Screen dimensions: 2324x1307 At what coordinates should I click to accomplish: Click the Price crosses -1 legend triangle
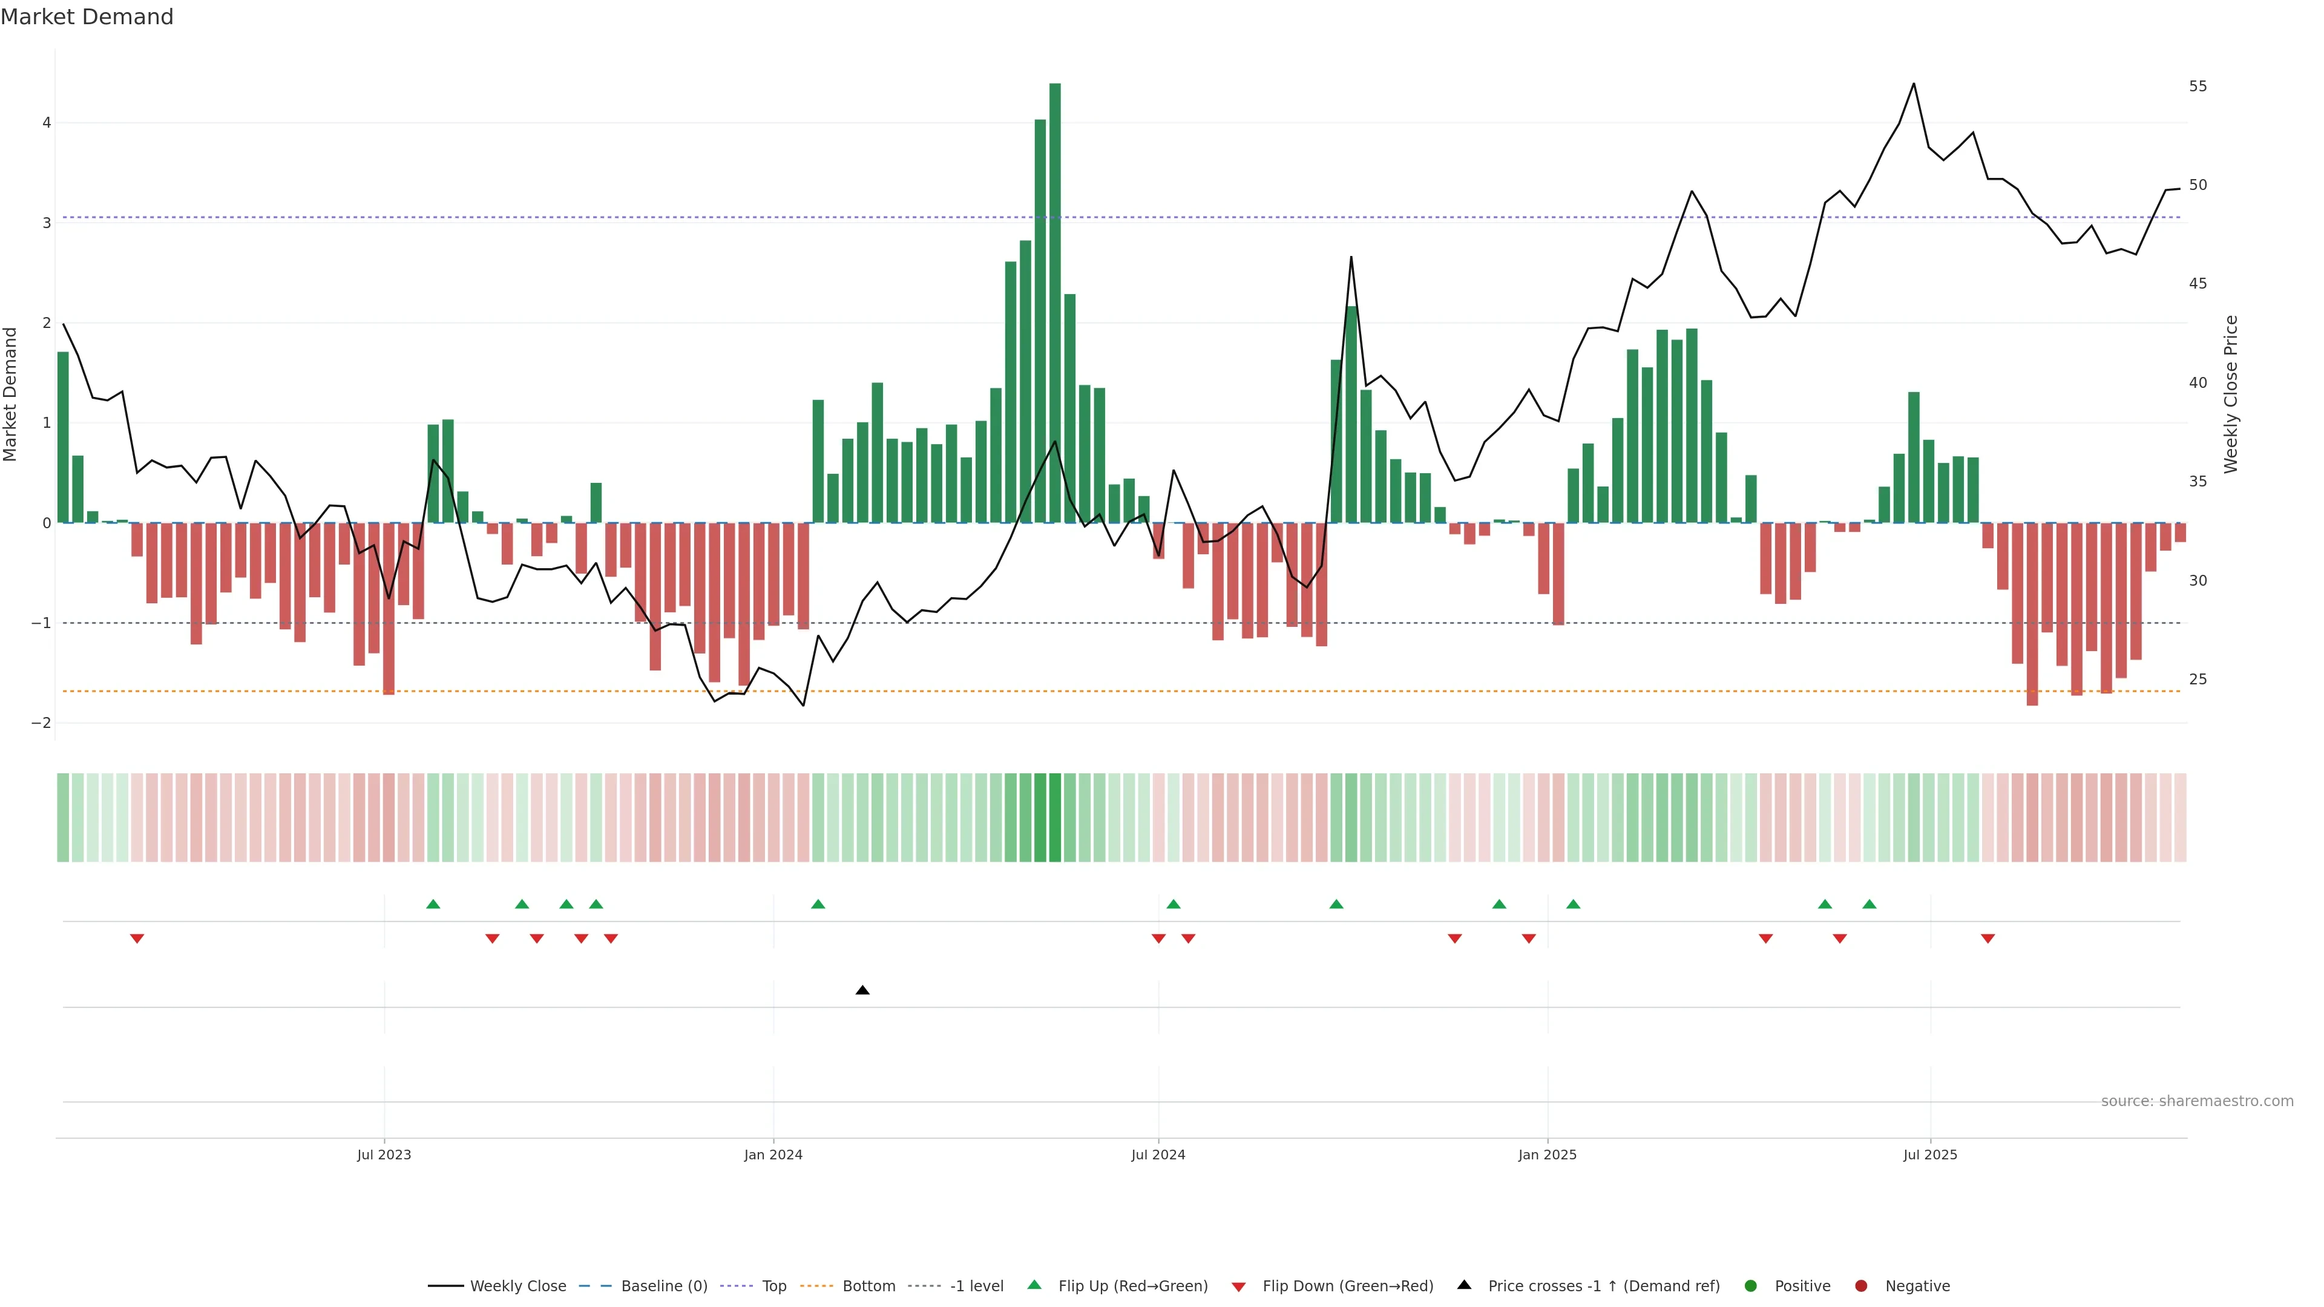[1463, 1285]
